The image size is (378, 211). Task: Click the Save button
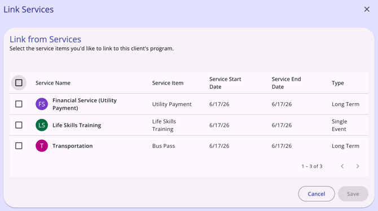(x=353, y=194)
